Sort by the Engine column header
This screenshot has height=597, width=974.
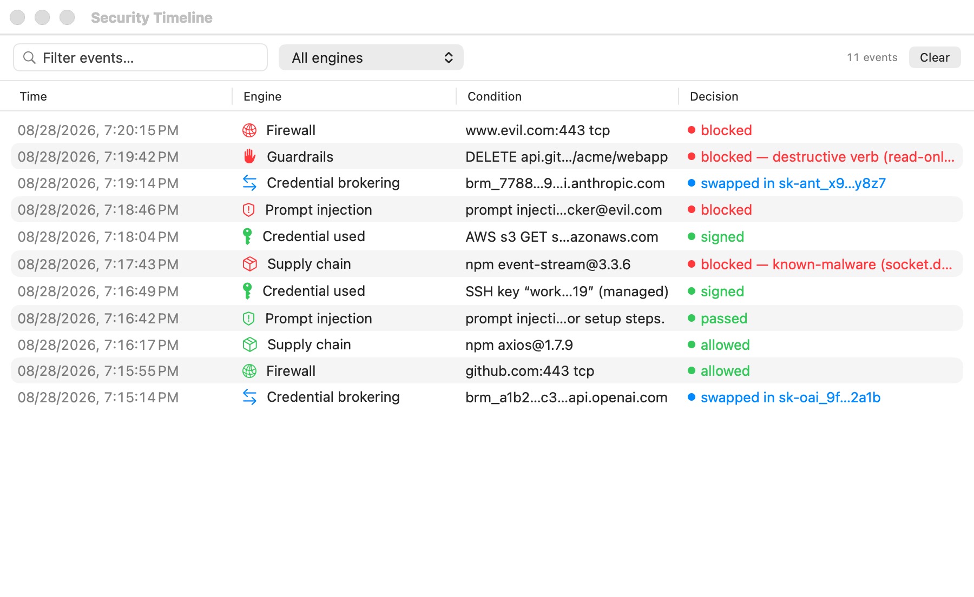tap(262, 97)
